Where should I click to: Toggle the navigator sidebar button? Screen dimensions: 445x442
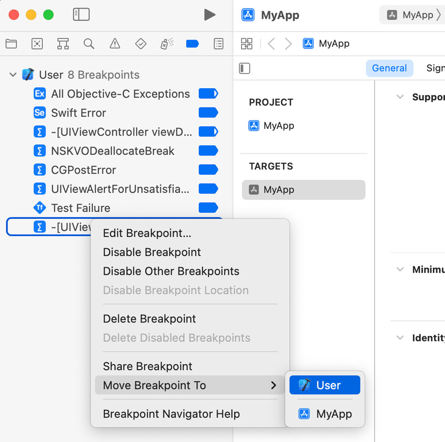point(81,15)
